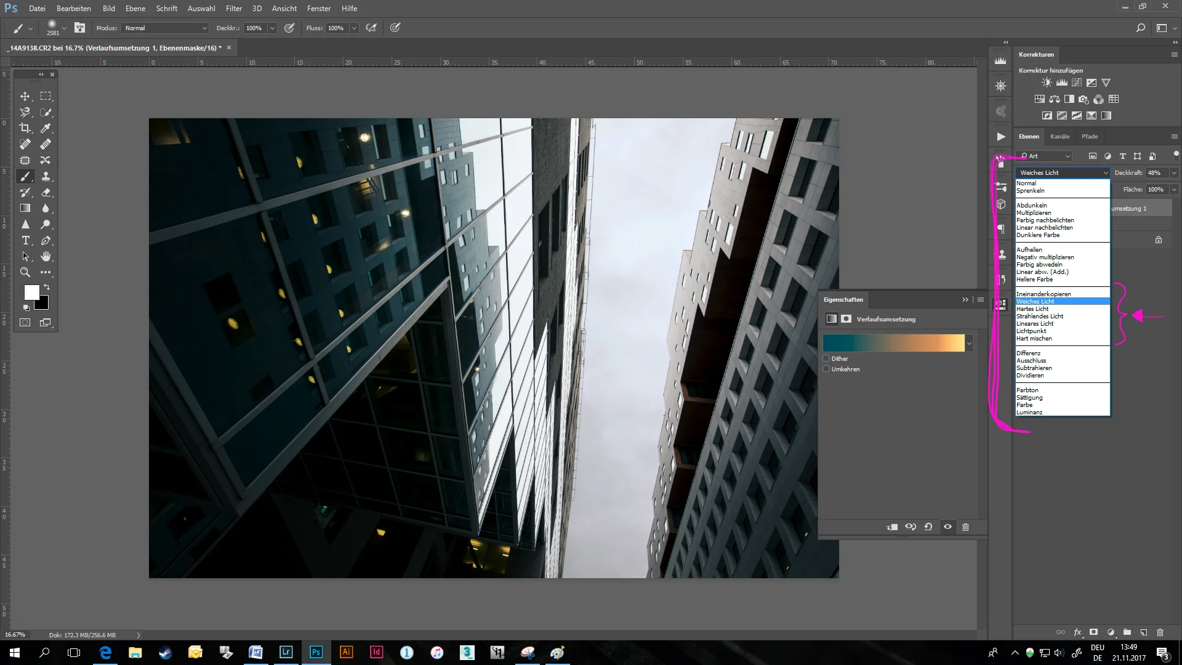Select the Blur drop tool
Image resolution: width=1182 pixels, height=665 pixels.
point(46,208)
